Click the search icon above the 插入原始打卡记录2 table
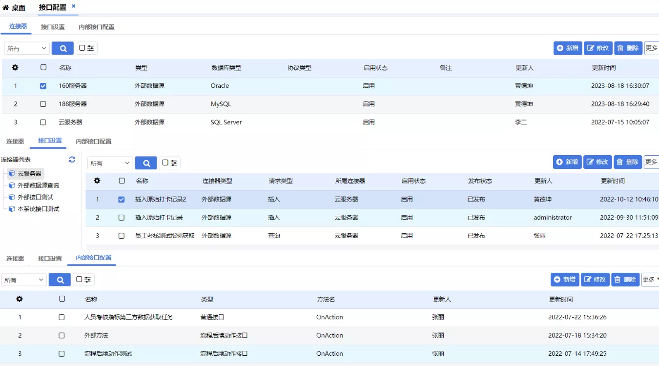Viewport: 659px width, 366px height. click(146, 163)
